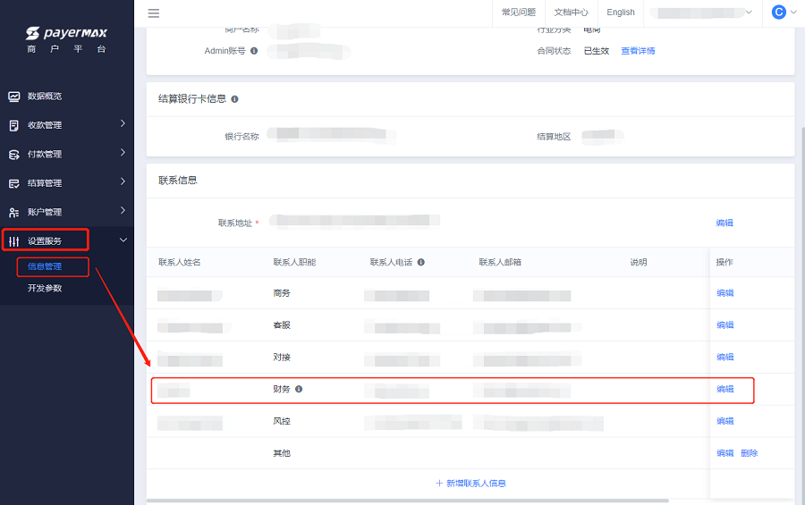The width and height of the screenshot is (805, 505).
Task: Click the info icon beside 结算银行卡信息
Action: coord(234,99)
